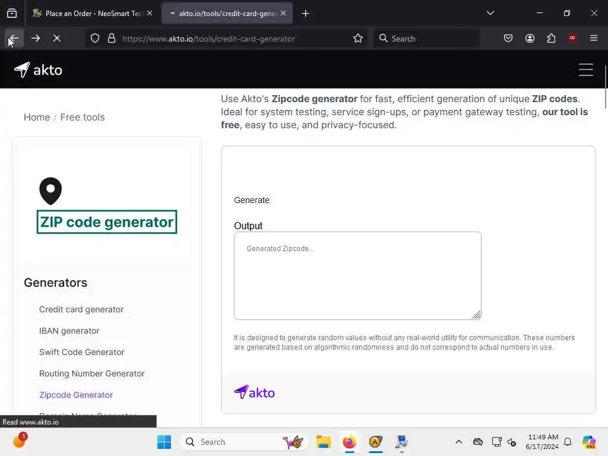Select the akto.io credit-card-generator tab
The image size is (608, 456).
[227, 14]
